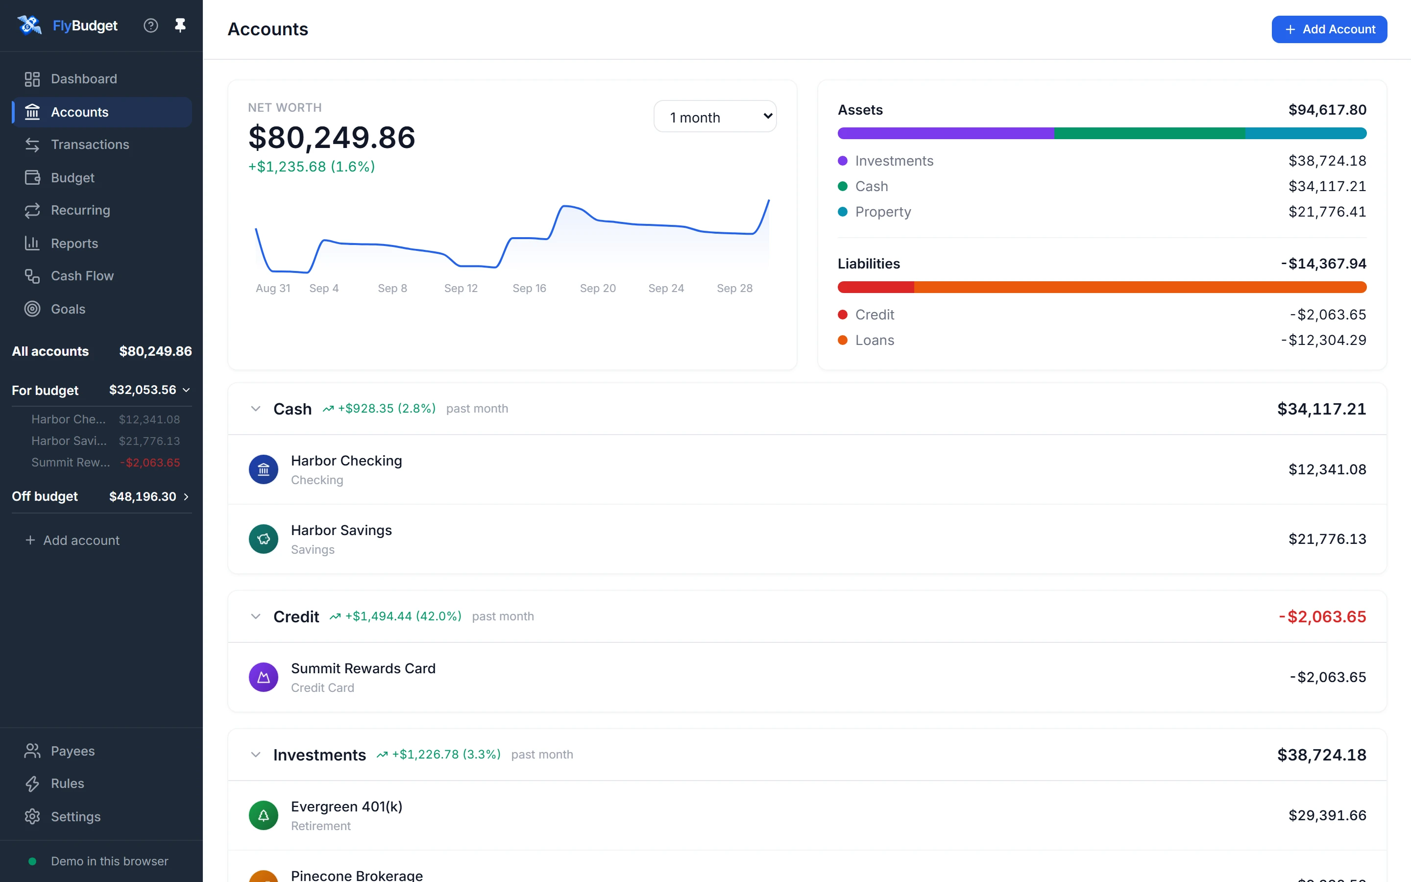Screen dimensions: 1411x882
Task: Click the orange Loans bar segment
Action: click(1140, 287)
